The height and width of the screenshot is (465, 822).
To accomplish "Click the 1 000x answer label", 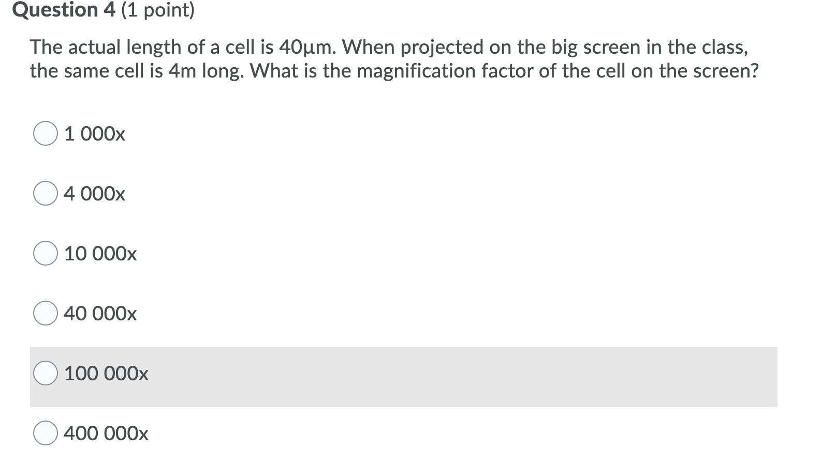I will pos(94,134).
